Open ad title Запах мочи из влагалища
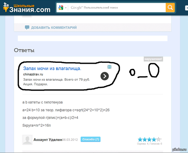 coord(52,68)
